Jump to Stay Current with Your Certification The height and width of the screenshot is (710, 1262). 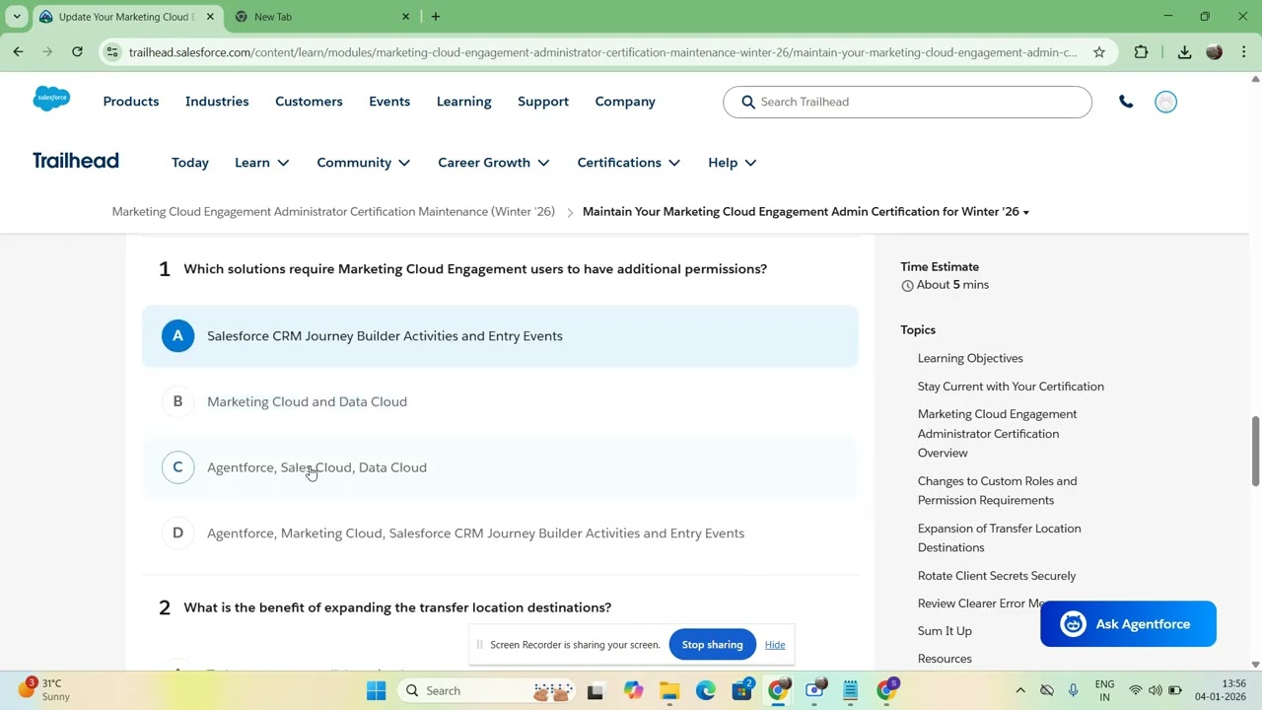pyautogui.click(x=1011, y=387)
